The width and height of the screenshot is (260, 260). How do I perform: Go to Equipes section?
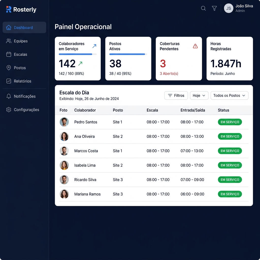coord(24,41)
